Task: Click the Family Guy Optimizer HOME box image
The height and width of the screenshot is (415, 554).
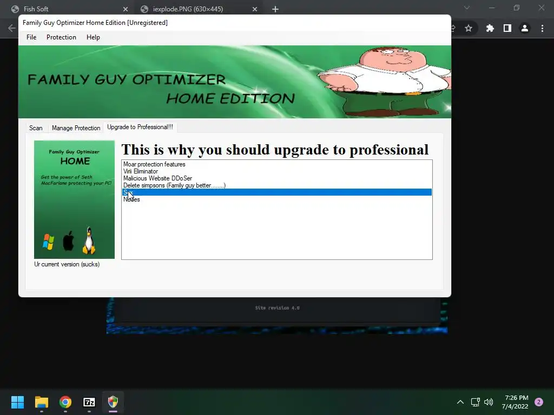Action: click(74, 199)
